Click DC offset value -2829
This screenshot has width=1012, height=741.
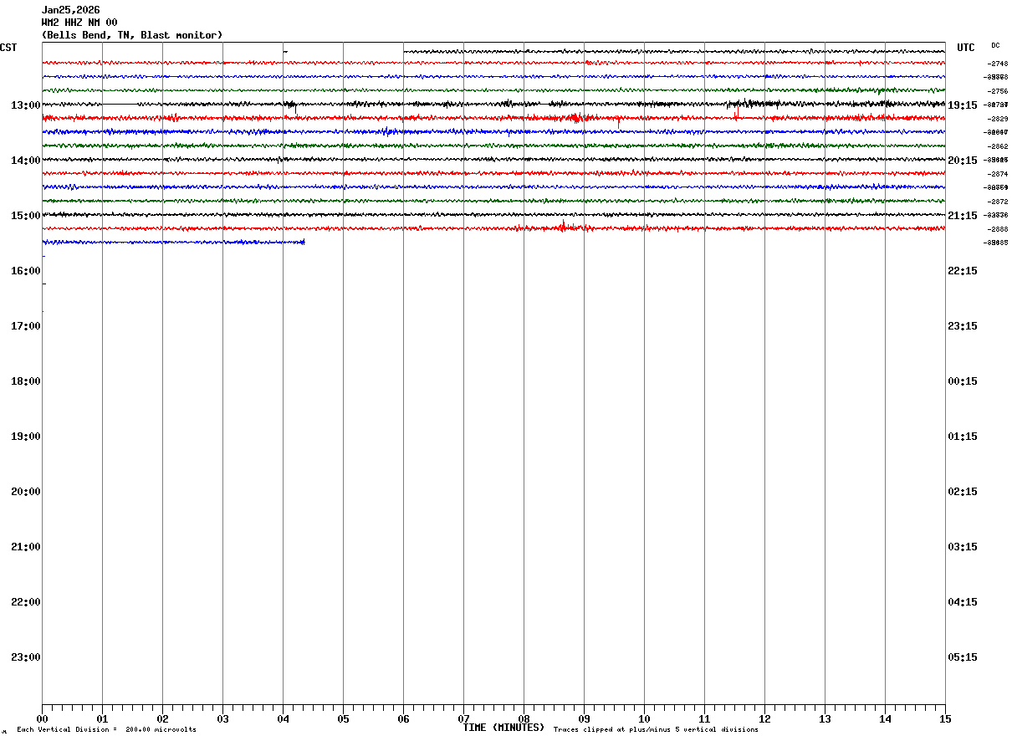pyautogui.click(x=998, y=119)
